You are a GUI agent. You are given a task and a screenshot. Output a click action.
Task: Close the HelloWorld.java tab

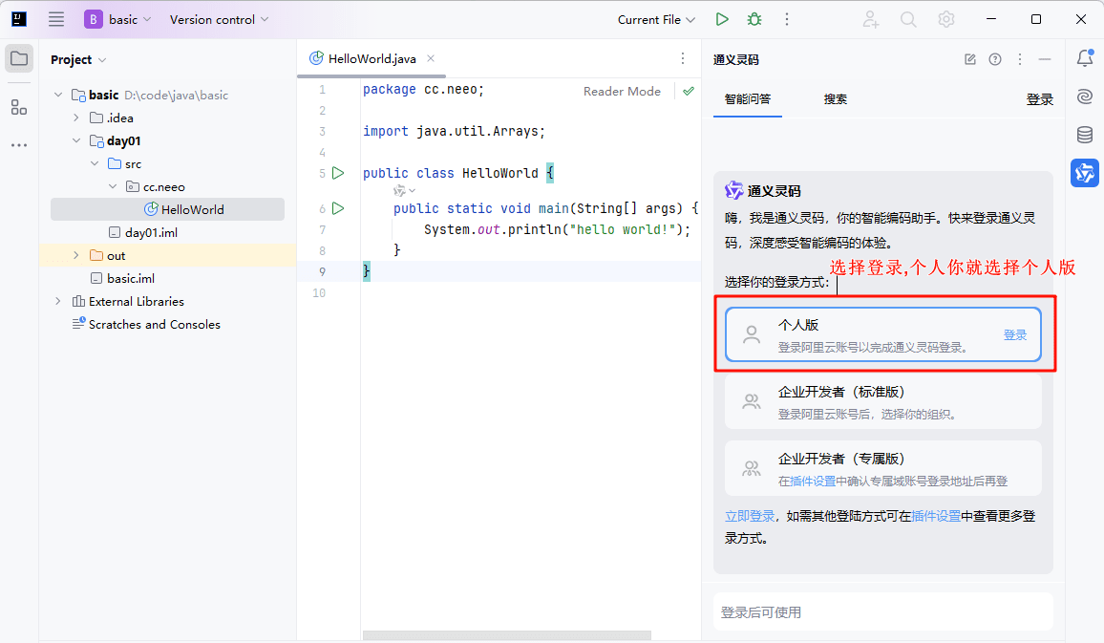(x=431, y=58)
